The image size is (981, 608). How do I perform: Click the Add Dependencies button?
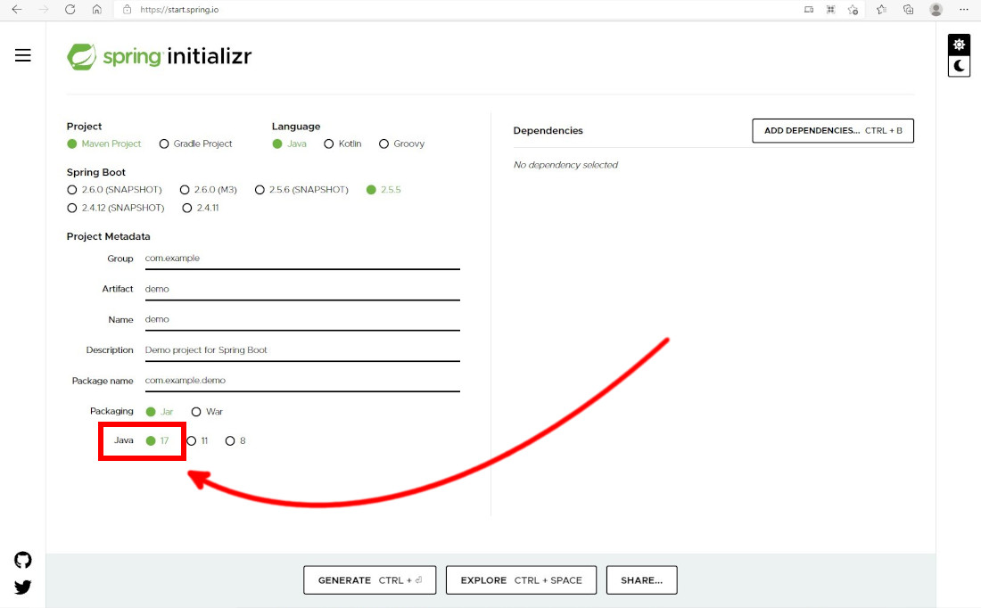[833, 131]
